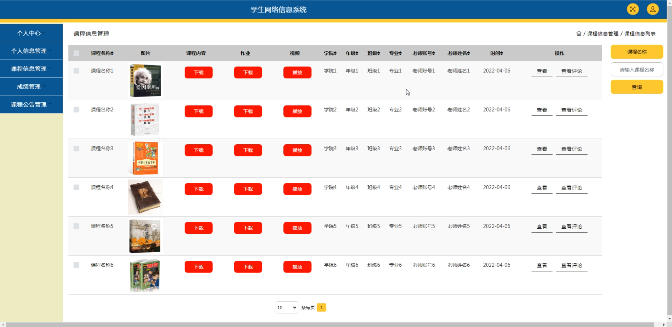672x327 pixels.
Task: Open the Einstein book cover thumbnail
Action: [145, 81]
